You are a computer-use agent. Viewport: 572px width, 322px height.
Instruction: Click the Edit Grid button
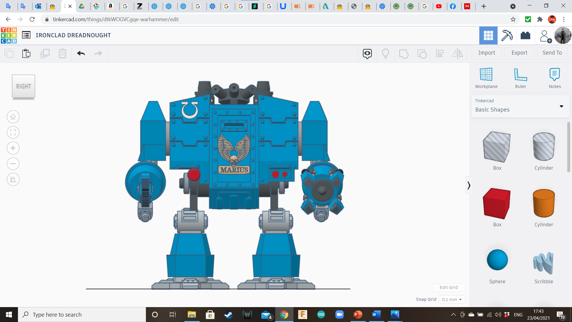448,287
